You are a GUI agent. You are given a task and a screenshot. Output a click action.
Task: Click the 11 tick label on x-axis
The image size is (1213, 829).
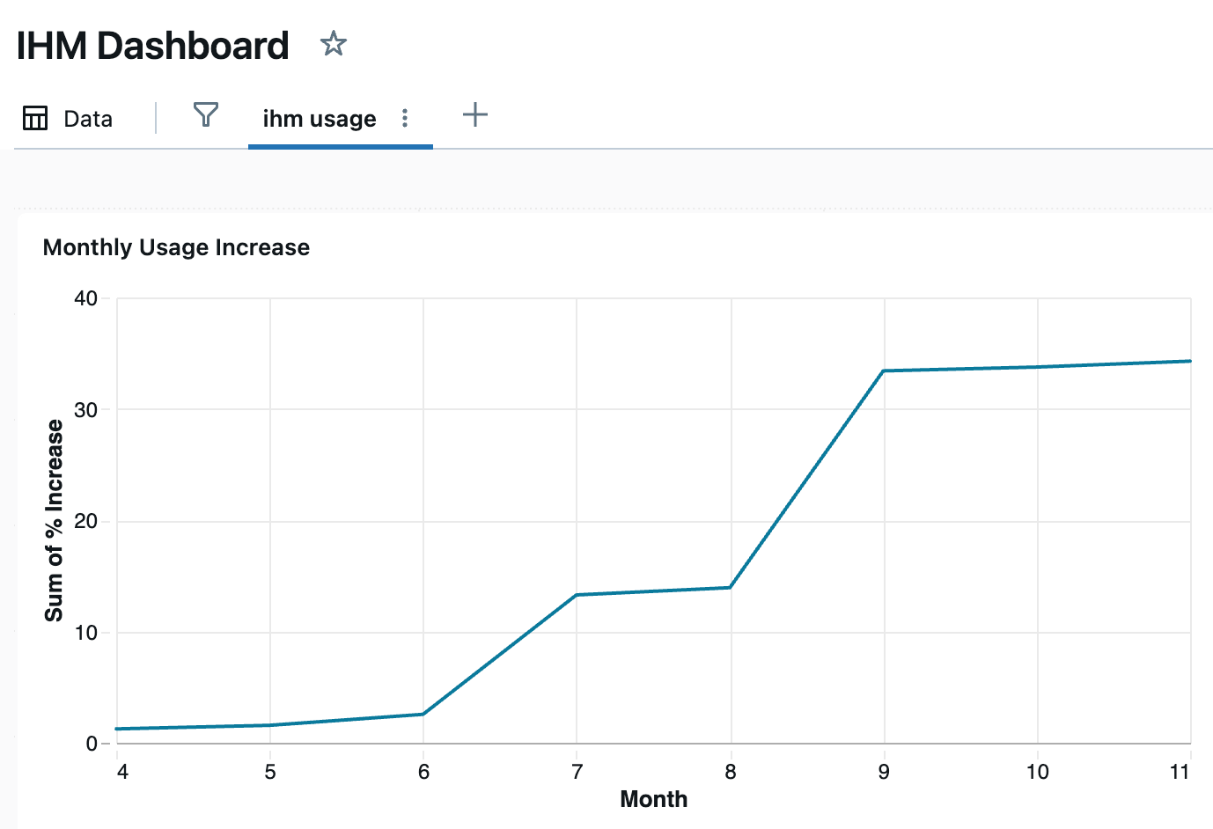[1180, 772]
